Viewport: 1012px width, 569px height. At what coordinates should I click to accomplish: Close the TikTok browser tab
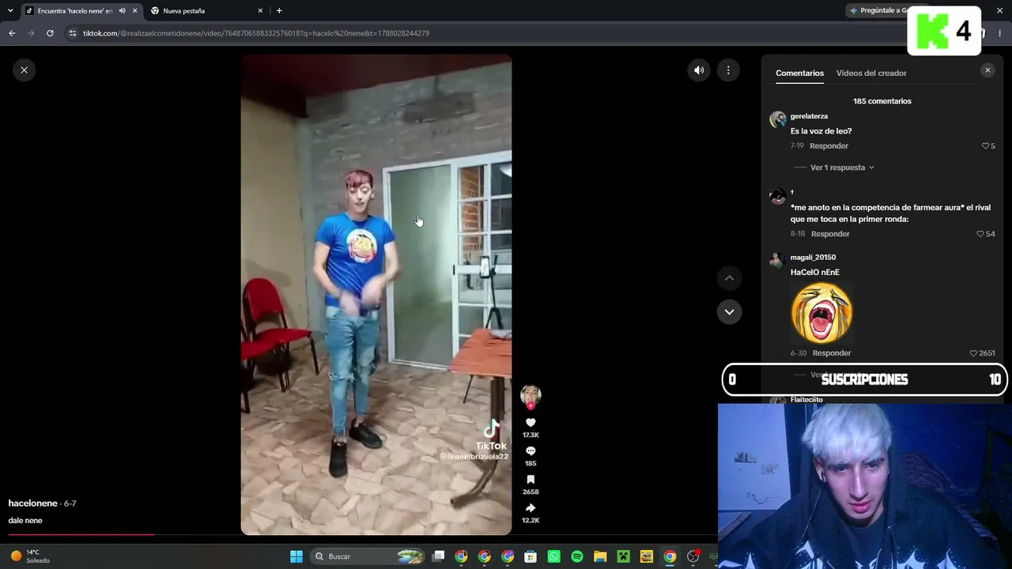pos(135,11)
